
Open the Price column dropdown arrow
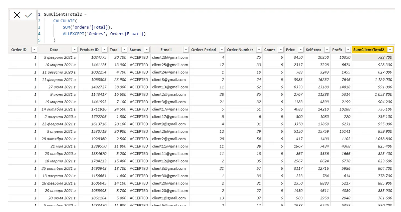point(300,49)
